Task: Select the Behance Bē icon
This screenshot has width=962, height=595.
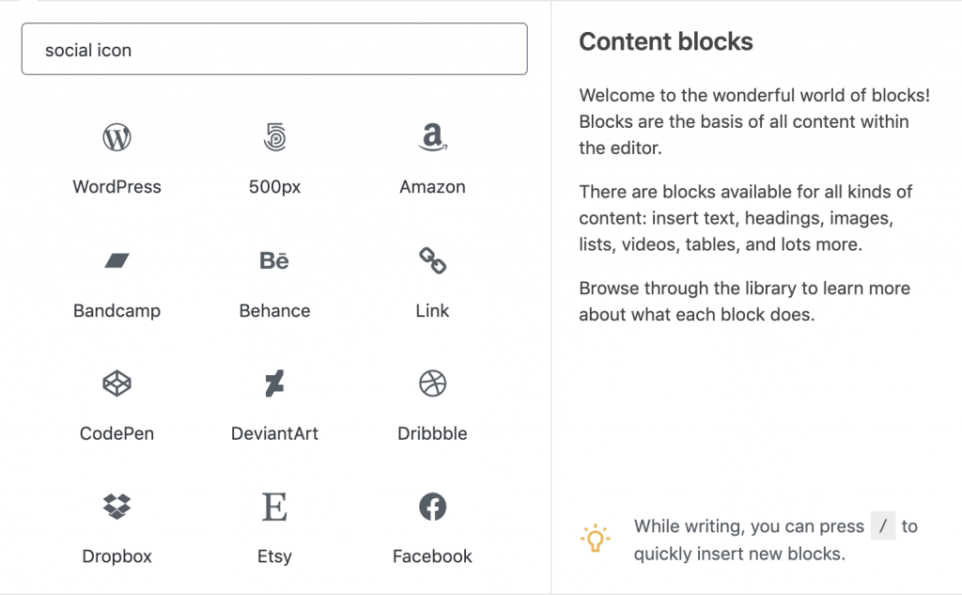Action: (274, 261)
